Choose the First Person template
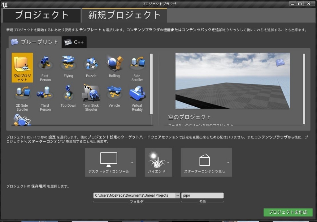 [x=45, y=67]
